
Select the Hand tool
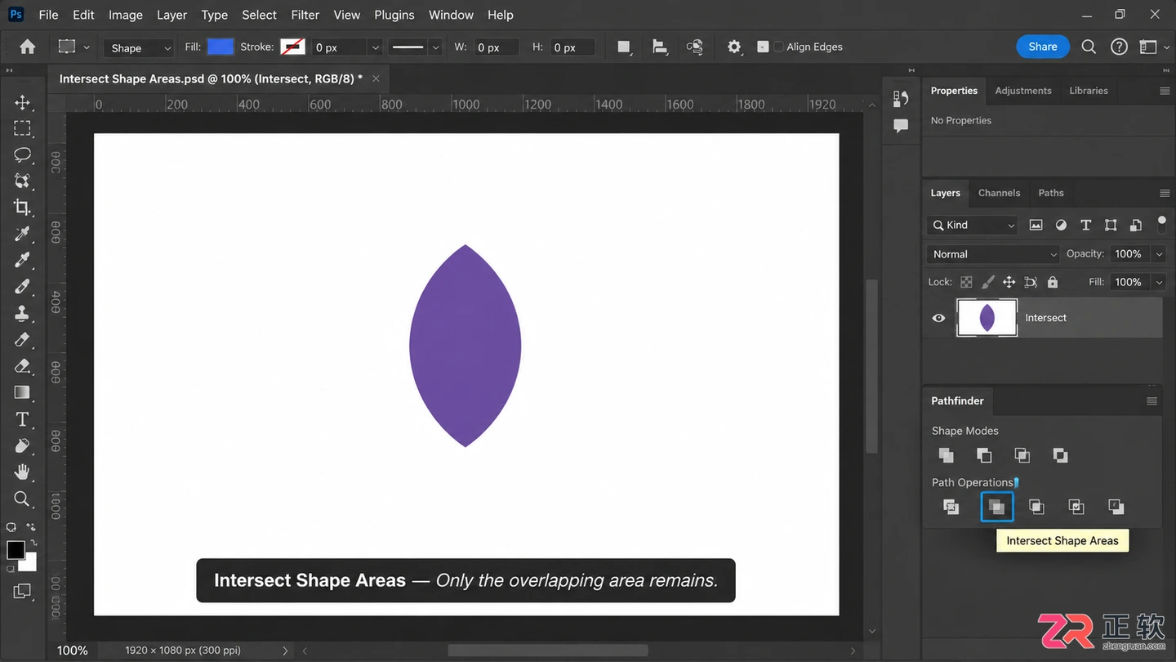click(23, 472)
